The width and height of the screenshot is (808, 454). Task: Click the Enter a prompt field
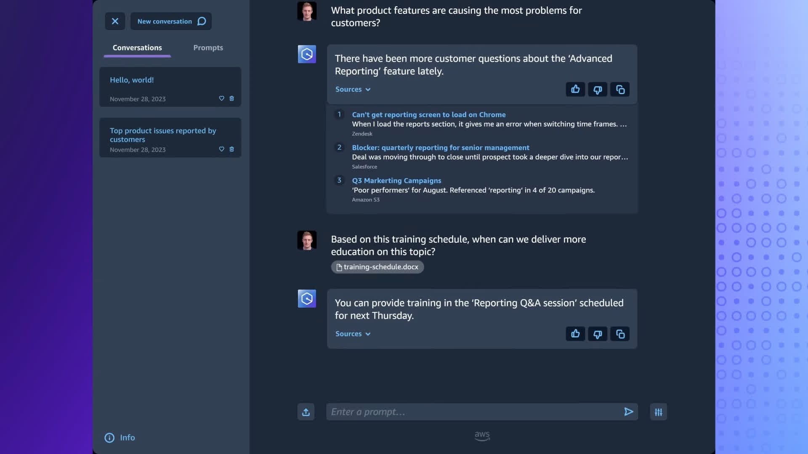[473, 412]
